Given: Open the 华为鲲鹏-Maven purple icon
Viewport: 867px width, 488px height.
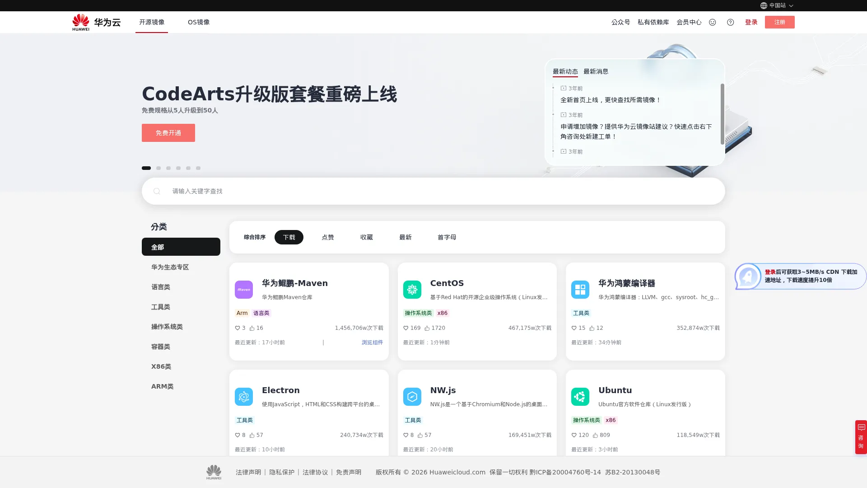Looking at the screenshot, I should click(244, 290).
